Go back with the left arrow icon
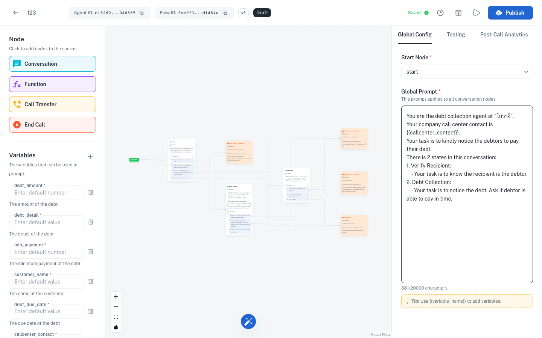This screenshot has width=542, height=338. (16, 13)
